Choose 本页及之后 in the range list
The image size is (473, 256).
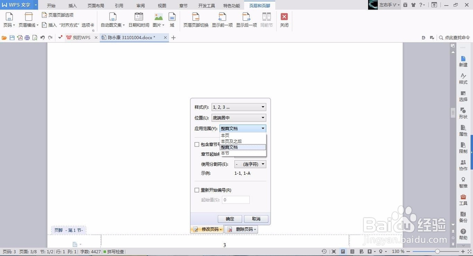[243, 141]
